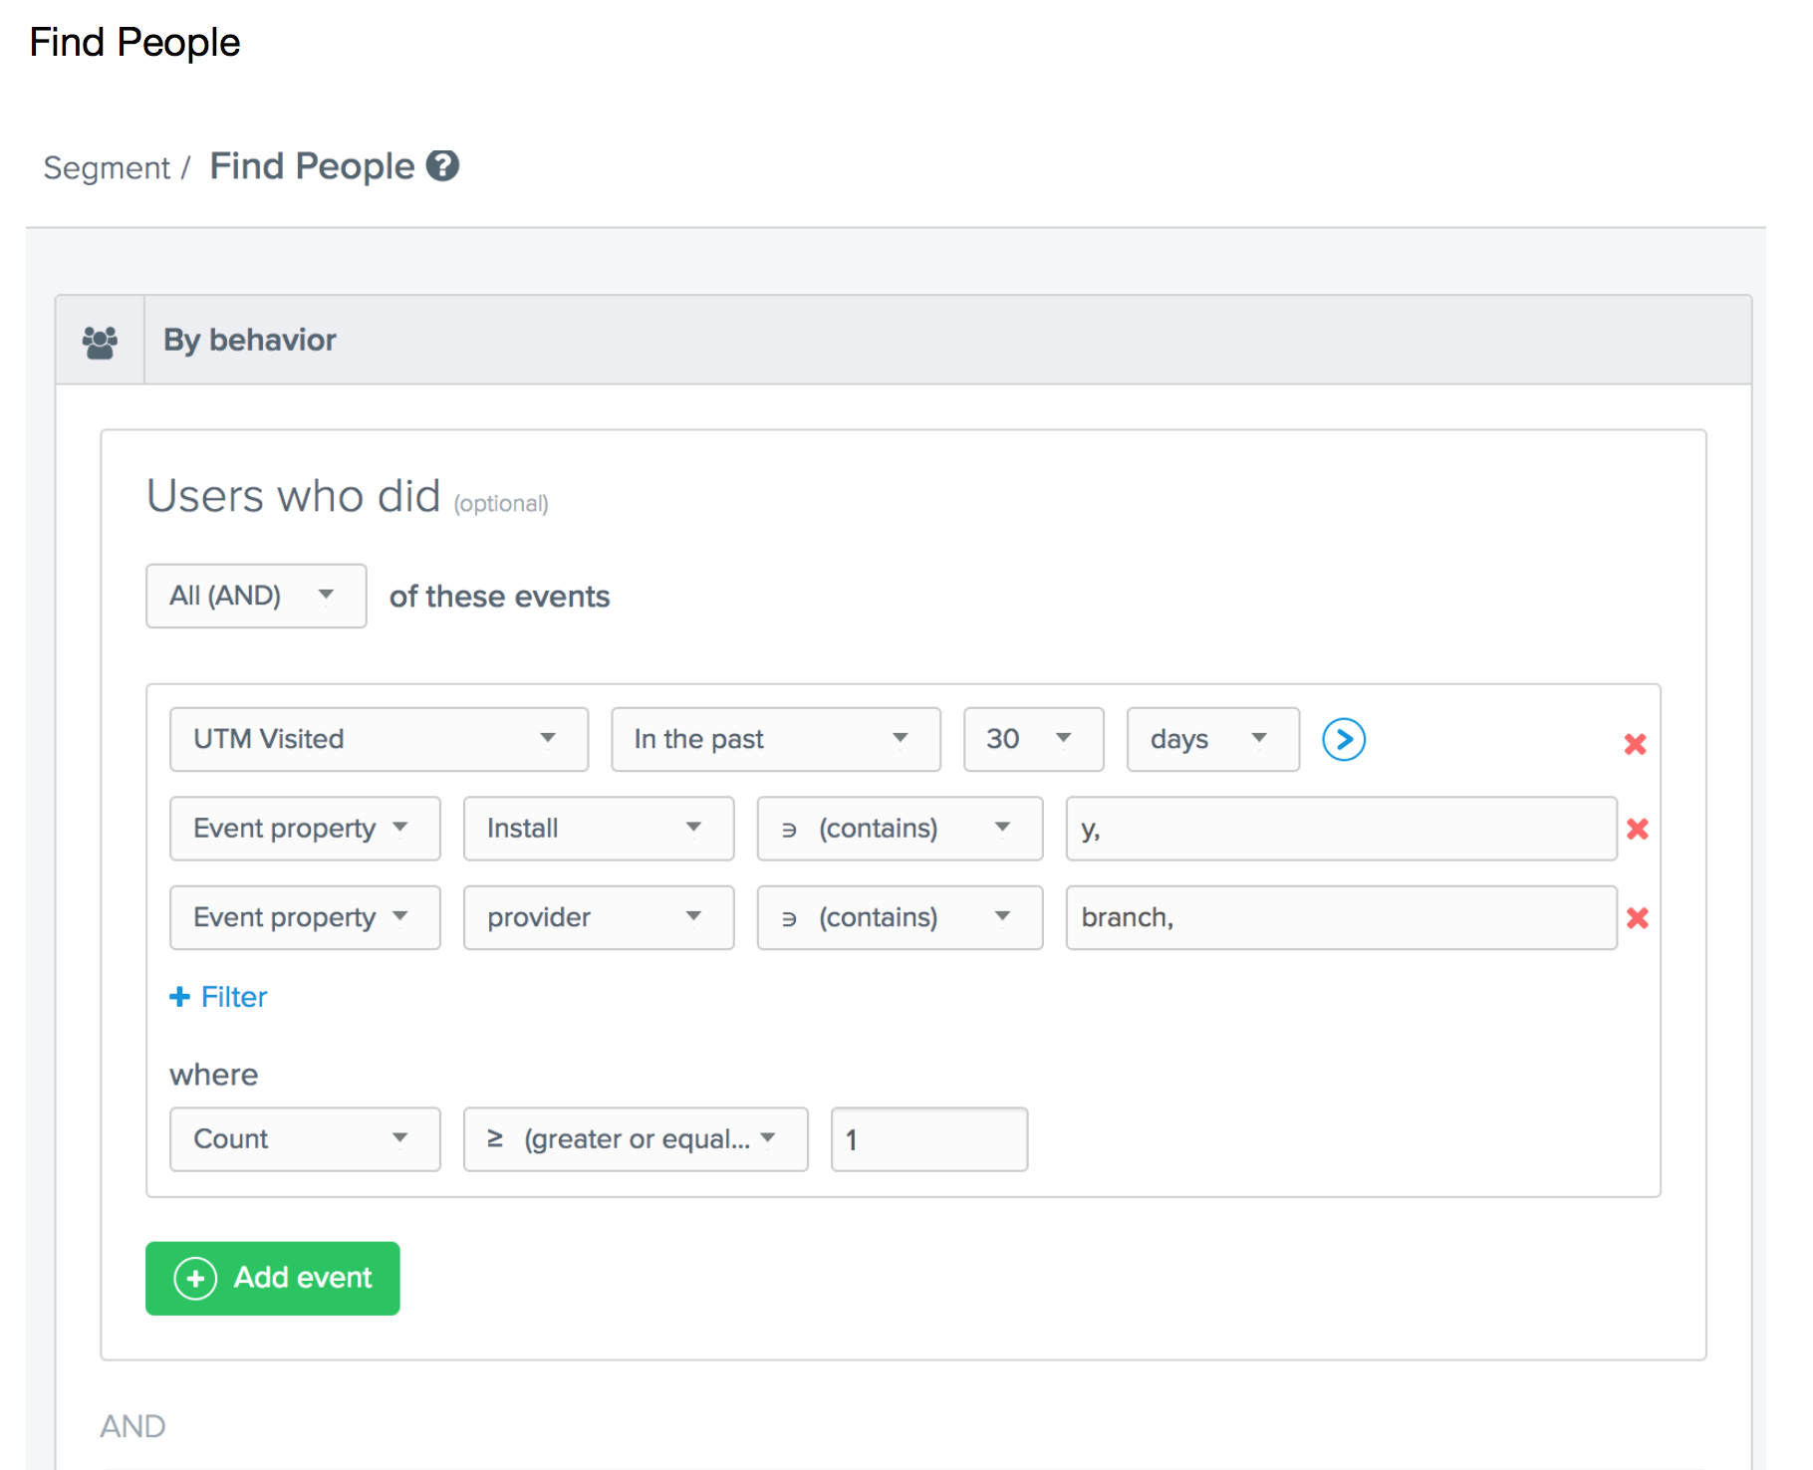Click the help question mark icon
This screenshot has height=1470, width=1813.
pos(442,165)
